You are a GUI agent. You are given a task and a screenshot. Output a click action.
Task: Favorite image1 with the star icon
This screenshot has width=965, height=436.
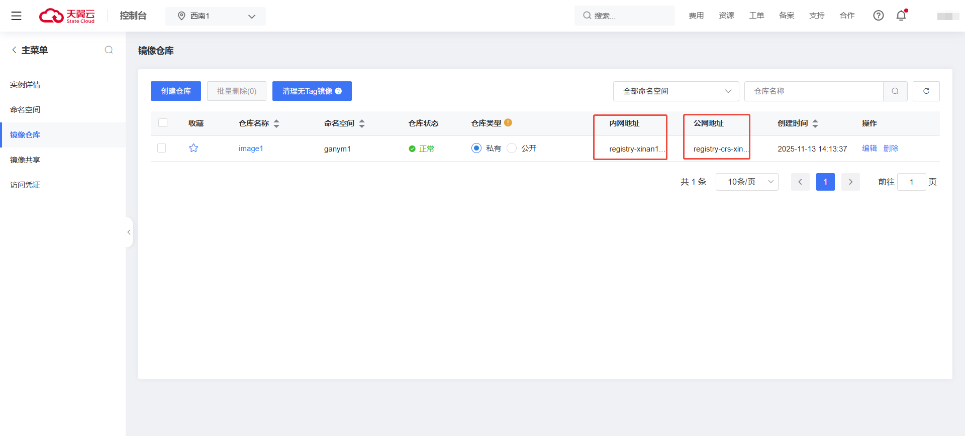(194, 148)
